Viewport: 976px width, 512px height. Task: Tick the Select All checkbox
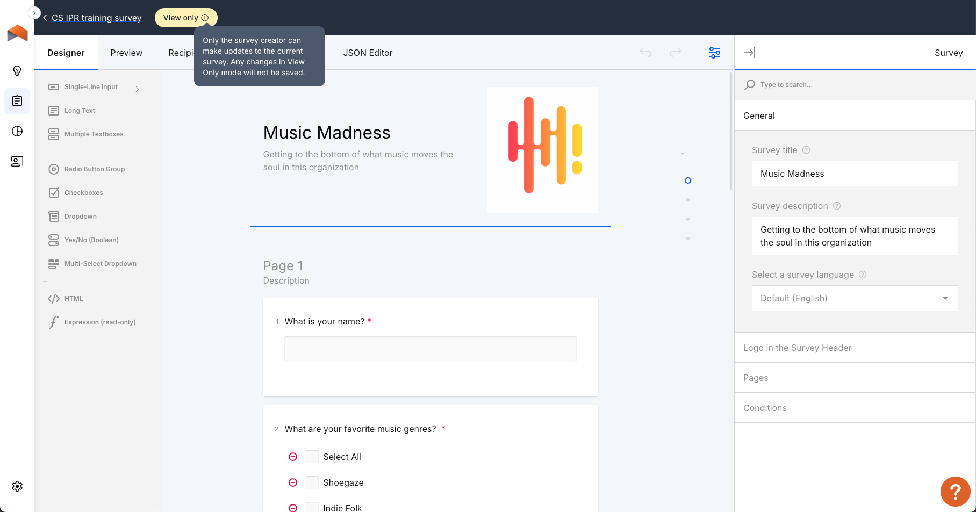click(x=312, y=457)
